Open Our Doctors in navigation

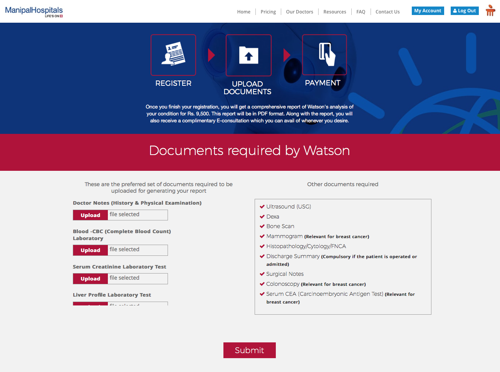tap(300, 12)
